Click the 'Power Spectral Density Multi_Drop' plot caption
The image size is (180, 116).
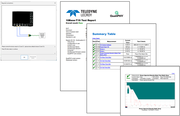[x=150, y=109]
